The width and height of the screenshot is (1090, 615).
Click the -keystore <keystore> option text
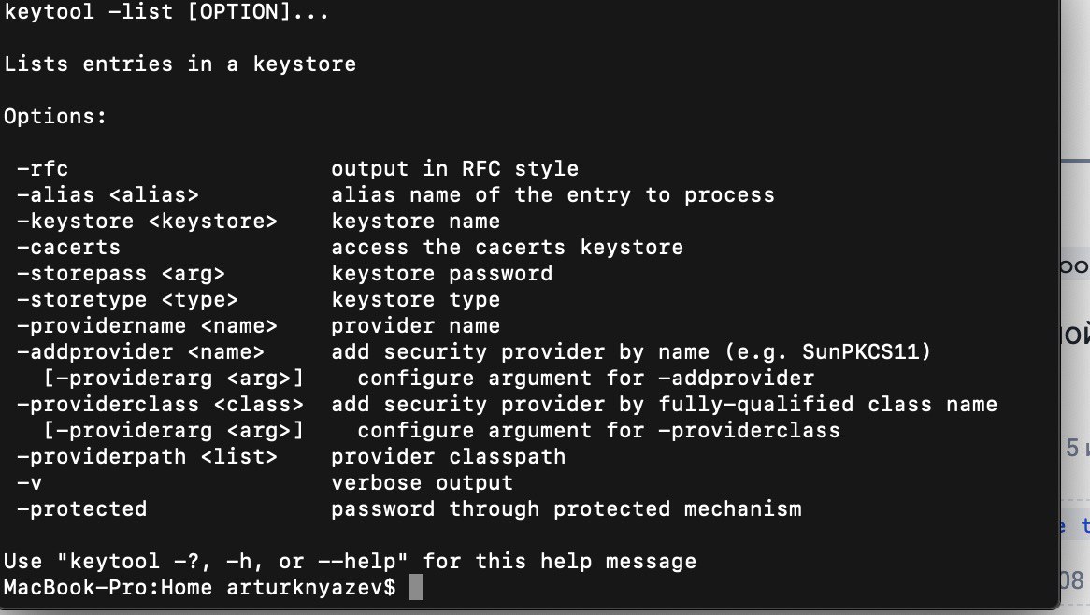click(x=147, y=222)
